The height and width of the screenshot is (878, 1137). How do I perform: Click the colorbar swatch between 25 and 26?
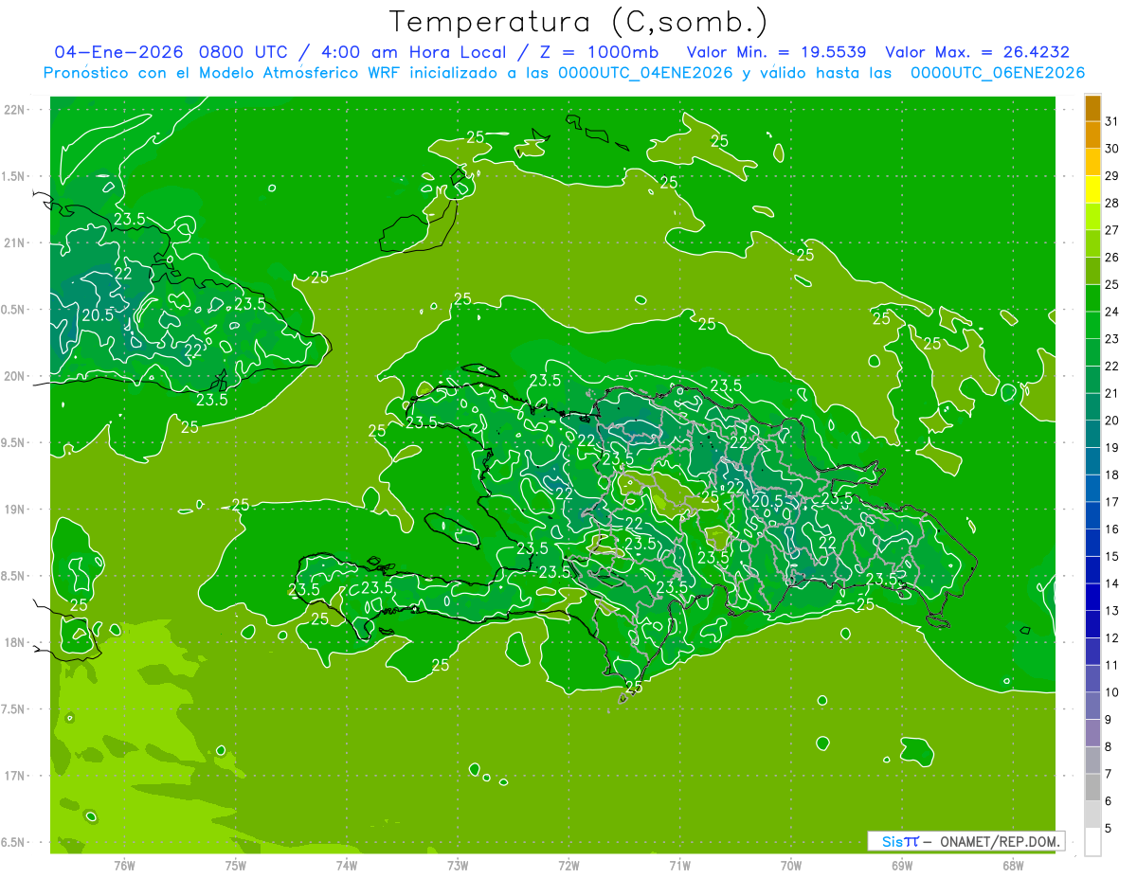click(x=1092, y=270)
